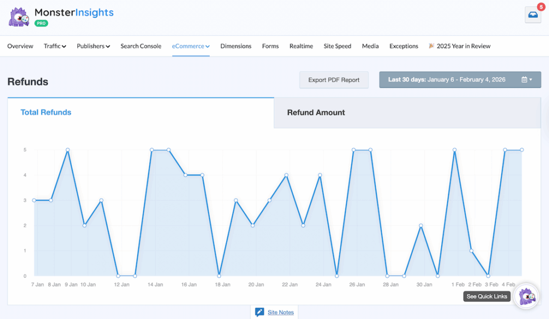
Task: Open the eCommerce dropdown menu
Action: coord(191,46)
